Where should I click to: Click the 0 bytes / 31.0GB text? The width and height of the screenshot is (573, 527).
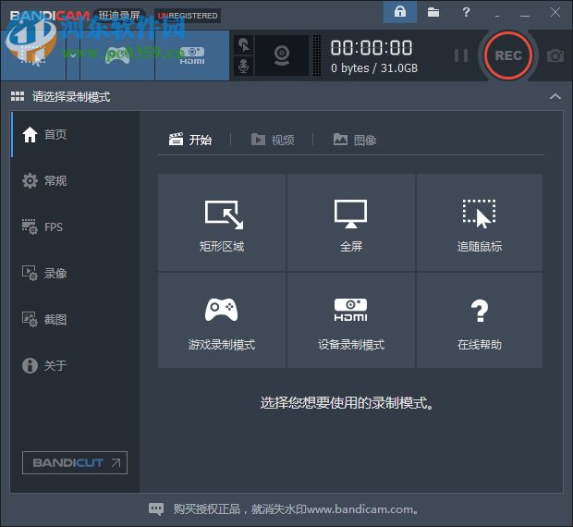coord(374,68)
